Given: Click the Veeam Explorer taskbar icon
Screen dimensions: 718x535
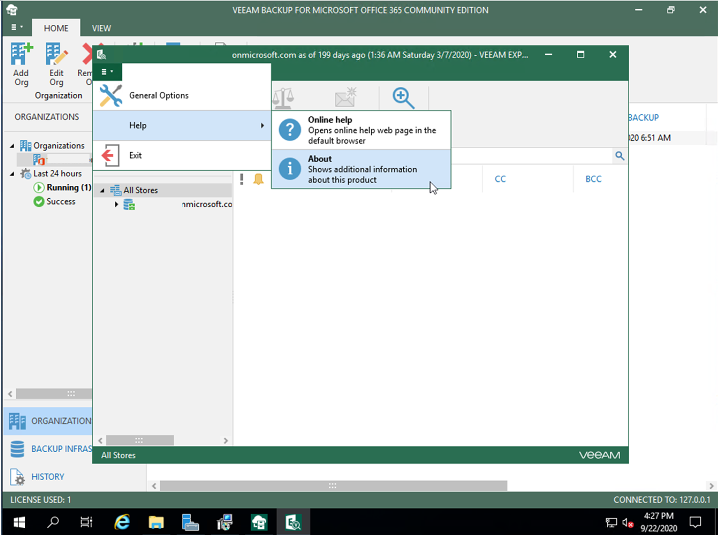Looking at the screenshot, I should 293,523.
